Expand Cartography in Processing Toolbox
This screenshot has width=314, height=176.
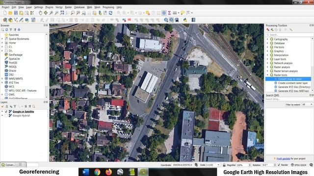click(x=267, y=39)
